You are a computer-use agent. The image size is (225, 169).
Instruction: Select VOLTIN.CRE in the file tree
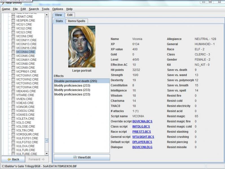[x=25, y=130]
